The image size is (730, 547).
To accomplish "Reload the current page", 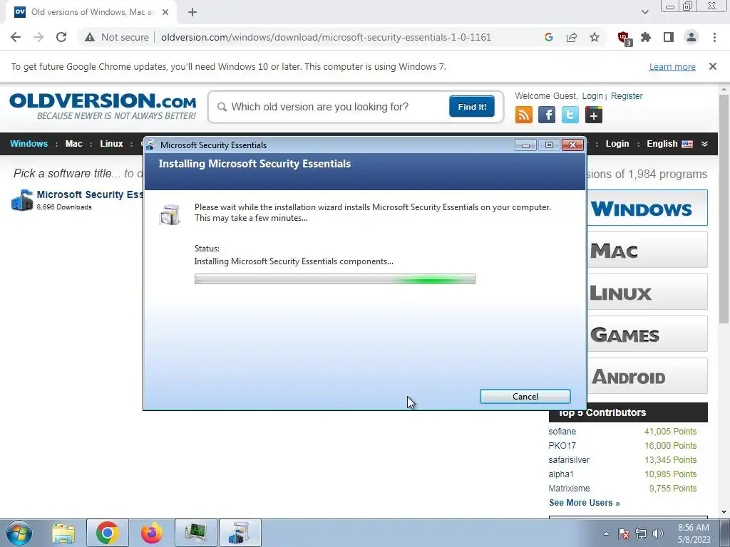I will (61, 37).
